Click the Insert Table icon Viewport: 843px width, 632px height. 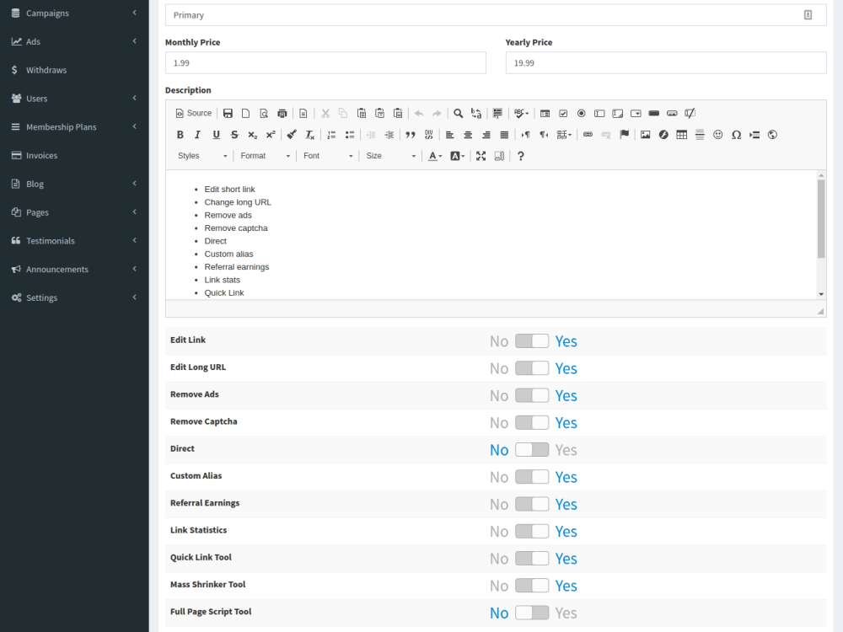pos(681,134)
